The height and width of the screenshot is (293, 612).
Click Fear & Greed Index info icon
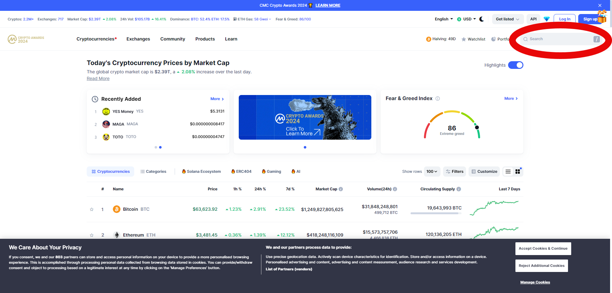pyautogui.click(x=438, y=99)
